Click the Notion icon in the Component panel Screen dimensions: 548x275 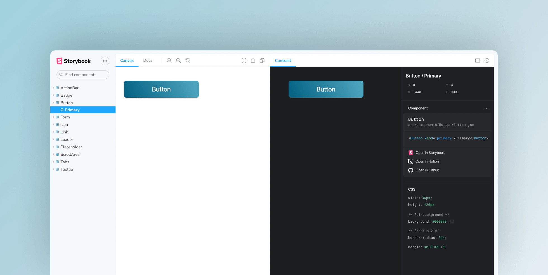[410, 161]
